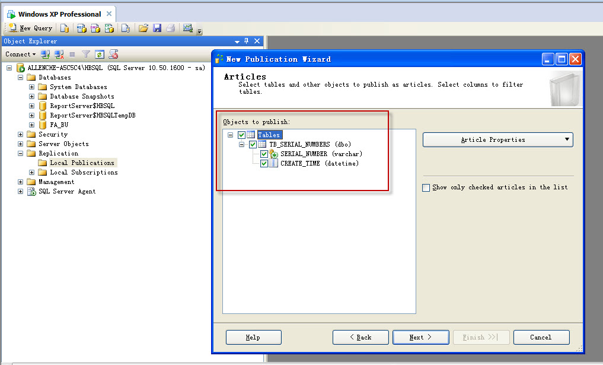
Task: Collapse the ALLENCHE server node
Action: tap(9, 68)
